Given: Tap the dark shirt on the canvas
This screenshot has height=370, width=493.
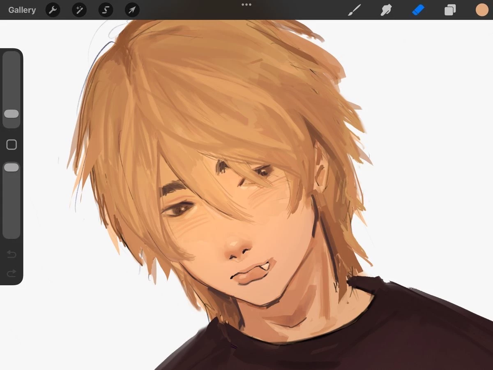Looking at the screenshot, I should pyautogui.click(x=370, y=337).
